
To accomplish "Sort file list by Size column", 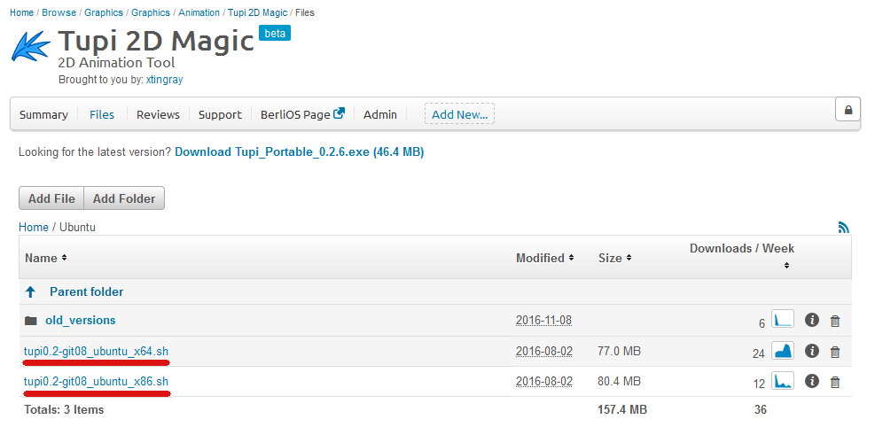I will (614, 258).
